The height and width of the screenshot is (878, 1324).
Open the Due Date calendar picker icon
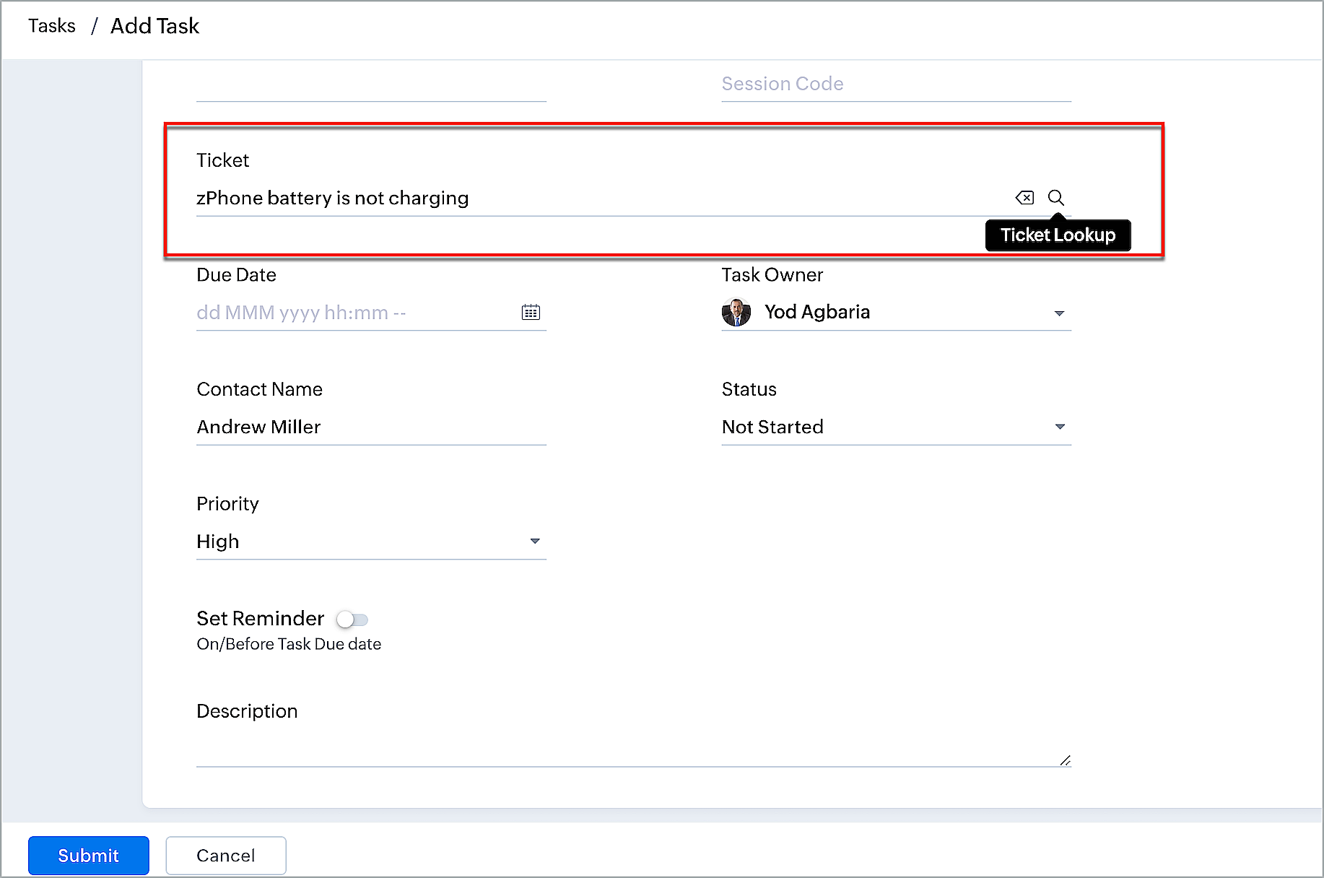click(531, 313)
